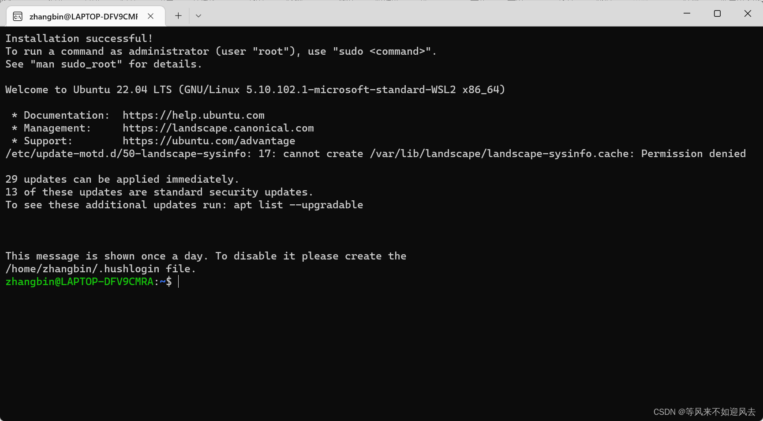The width and height of the screenshot is (763, 421).
Task: Click the ubuntu.com/advantage support link
Action: click(209, 141)
